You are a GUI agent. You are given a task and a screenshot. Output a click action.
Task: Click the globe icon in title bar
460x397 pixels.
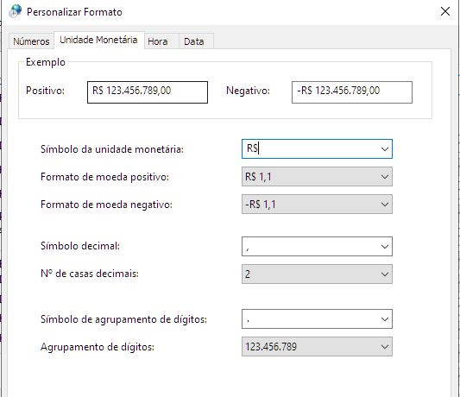coord(16,11)
